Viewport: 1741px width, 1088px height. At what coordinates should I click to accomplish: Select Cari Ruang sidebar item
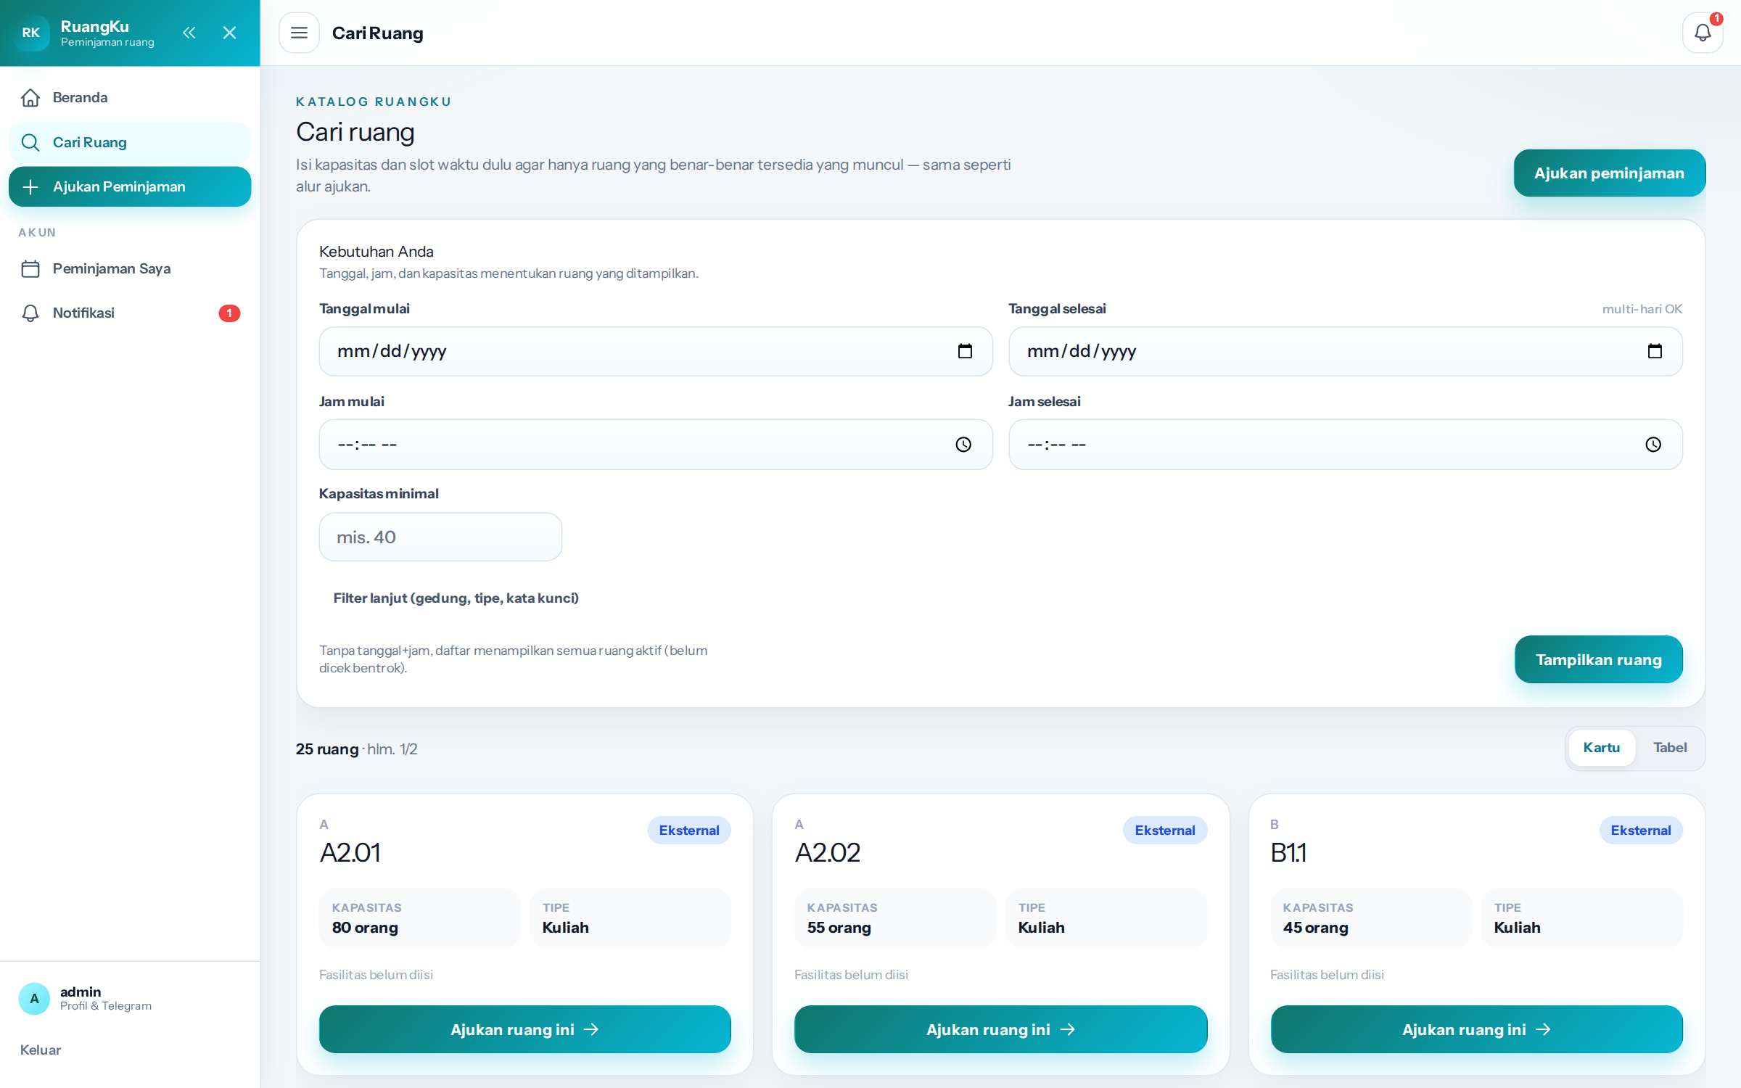point(130,142)
